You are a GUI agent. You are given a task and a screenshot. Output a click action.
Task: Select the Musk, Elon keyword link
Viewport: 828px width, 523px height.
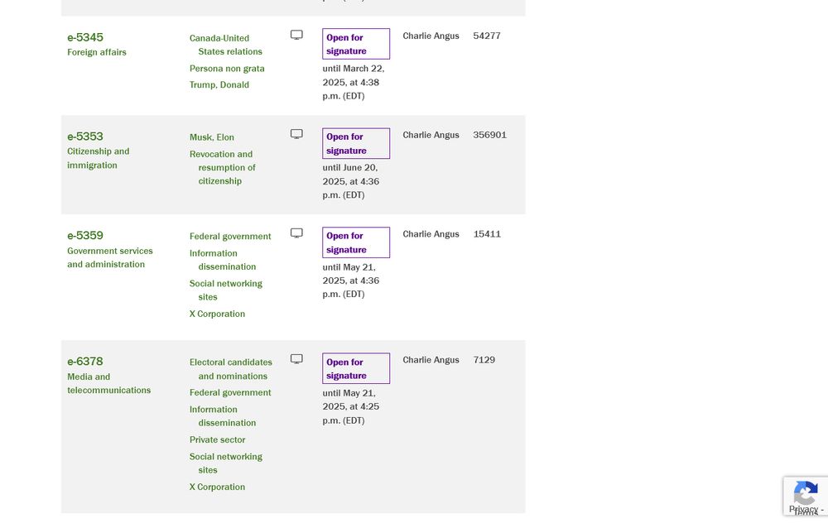pyautogui.click(x=212, y=137)
